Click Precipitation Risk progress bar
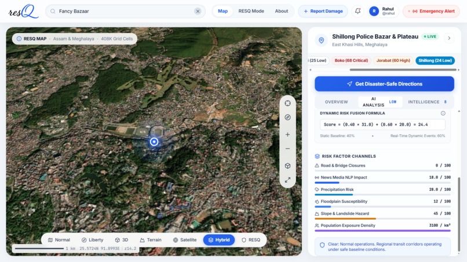467x262 pixels. (x=383, y=194)
